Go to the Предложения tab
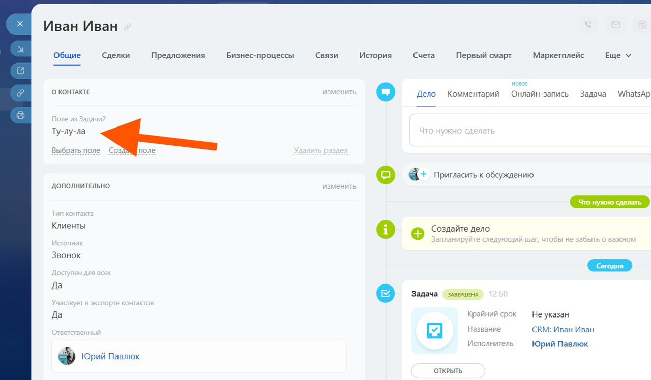651x380 pixels. (x=178, y=55)
